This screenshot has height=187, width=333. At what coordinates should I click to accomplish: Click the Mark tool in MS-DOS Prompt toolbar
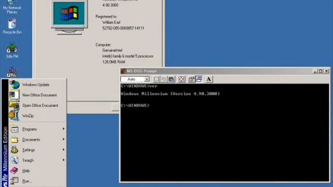coord(156,79)
